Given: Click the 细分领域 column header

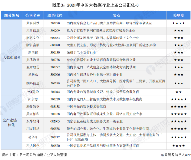Looking at the screenshot, I should 11,15.
